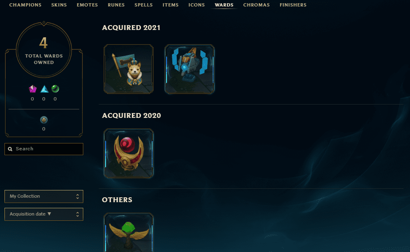The width and height of the screenshot is (410, 252).
Task: Select the red orb golden crescent ward
Action: coord(128,154)
